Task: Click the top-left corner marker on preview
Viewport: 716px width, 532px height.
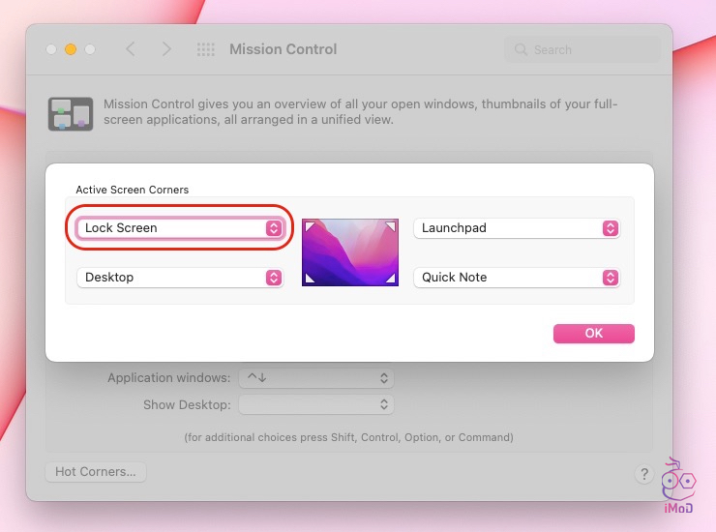Action: point(310,226)
